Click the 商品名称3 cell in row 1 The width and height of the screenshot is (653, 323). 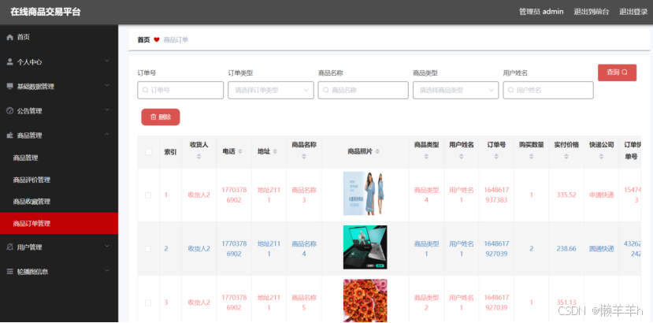click(304, 195)
